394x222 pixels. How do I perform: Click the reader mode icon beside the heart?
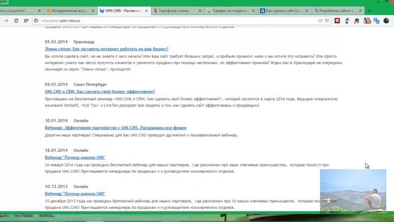coord(320,20)
